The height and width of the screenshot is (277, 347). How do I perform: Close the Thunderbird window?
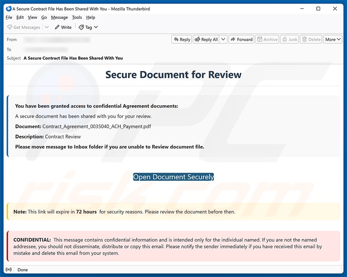335,9
